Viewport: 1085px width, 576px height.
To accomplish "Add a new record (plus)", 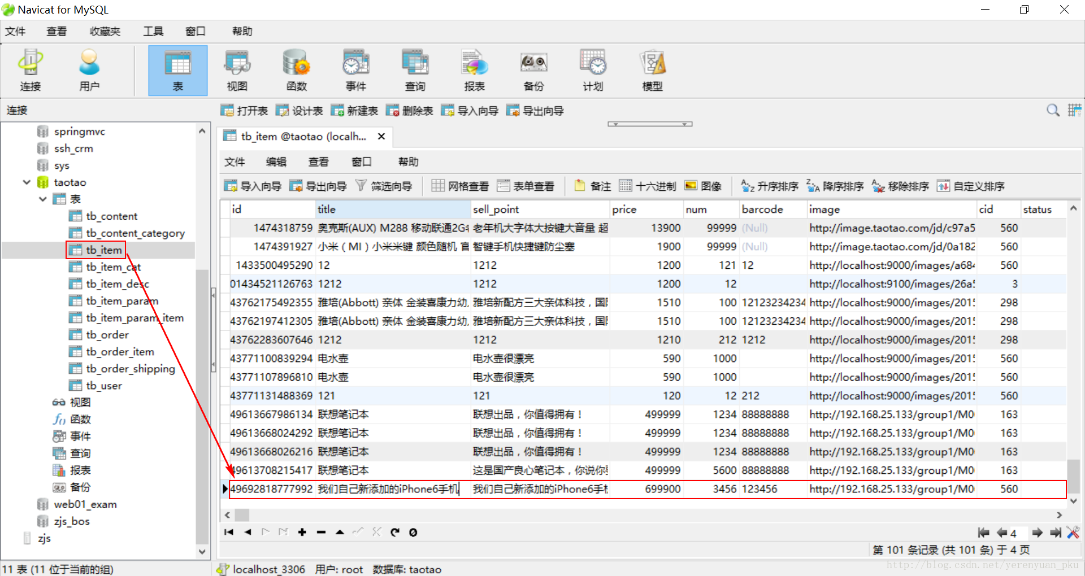I will coord(302,532).
